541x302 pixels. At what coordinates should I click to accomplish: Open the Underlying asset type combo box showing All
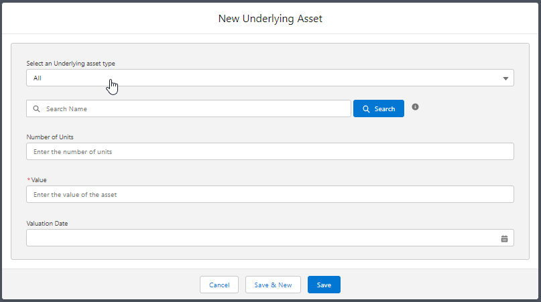point(269,78)
